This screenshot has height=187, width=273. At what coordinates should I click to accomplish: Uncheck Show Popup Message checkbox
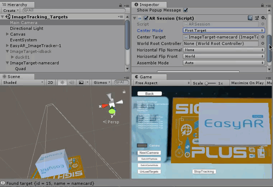click(x=185, y=10)
